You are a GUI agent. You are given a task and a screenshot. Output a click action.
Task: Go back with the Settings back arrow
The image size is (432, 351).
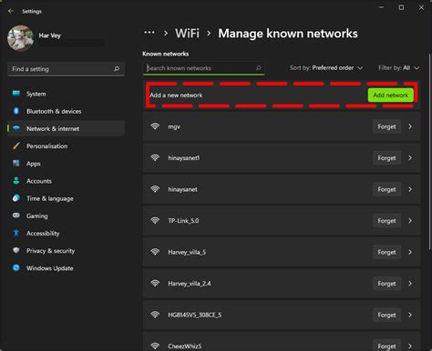[11, 11]
